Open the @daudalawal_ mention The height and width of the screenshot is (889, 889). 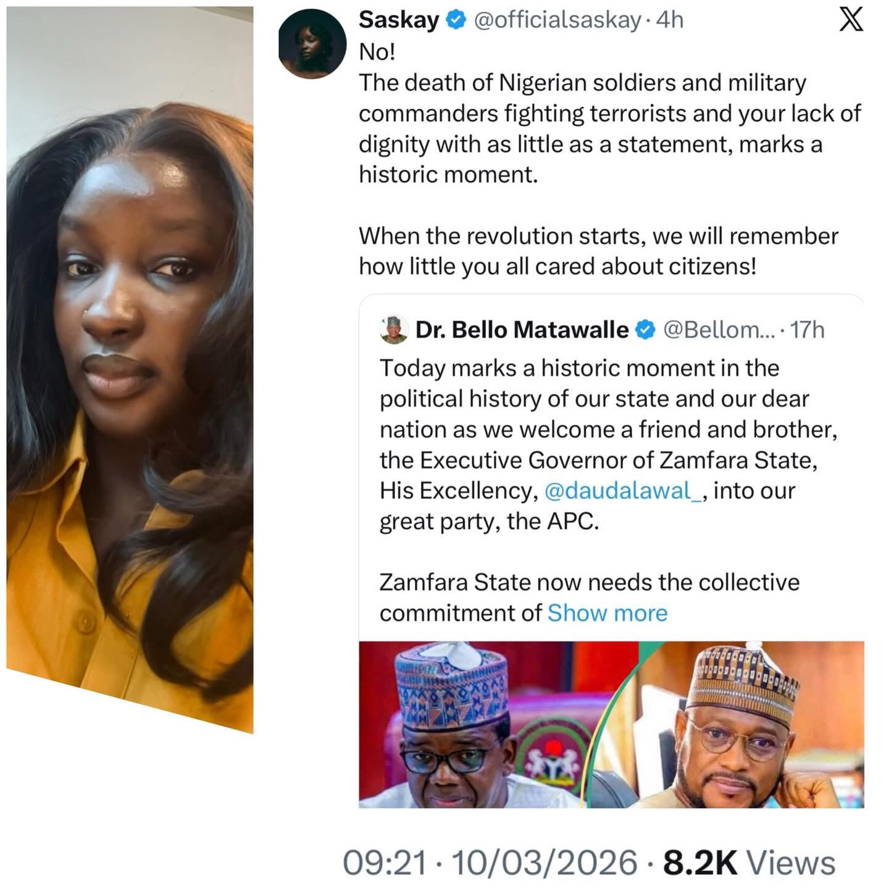coord(623,491)
